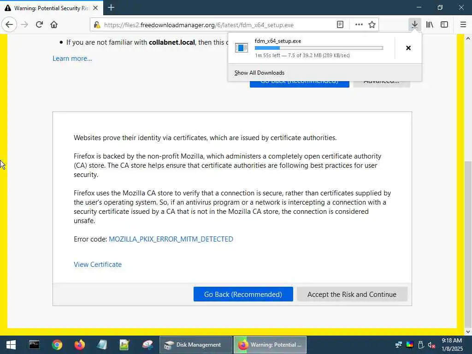472x354 pixels.
Task: Click Show All Downloads
Action: pos(259,73)
